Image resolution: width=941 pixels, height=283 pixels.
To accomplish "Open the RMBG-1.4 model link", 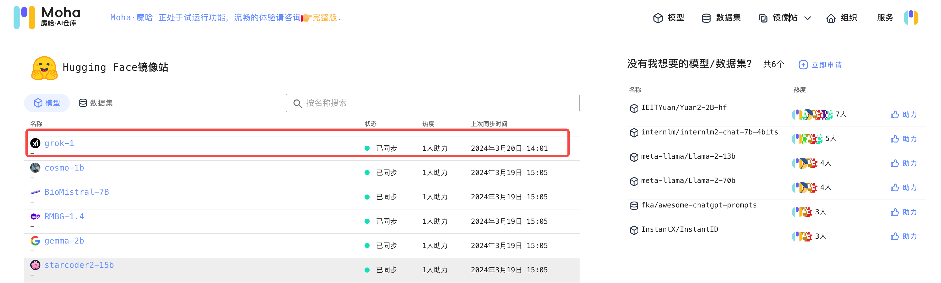I will point(64,217).
